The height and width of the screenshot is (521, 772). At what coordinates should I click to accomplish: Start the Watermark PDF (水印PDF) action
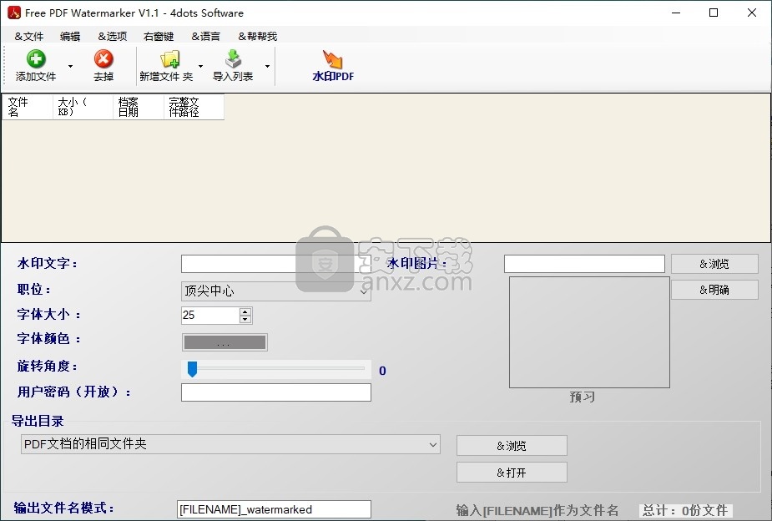pyautogui.click(x=333, y=65)
